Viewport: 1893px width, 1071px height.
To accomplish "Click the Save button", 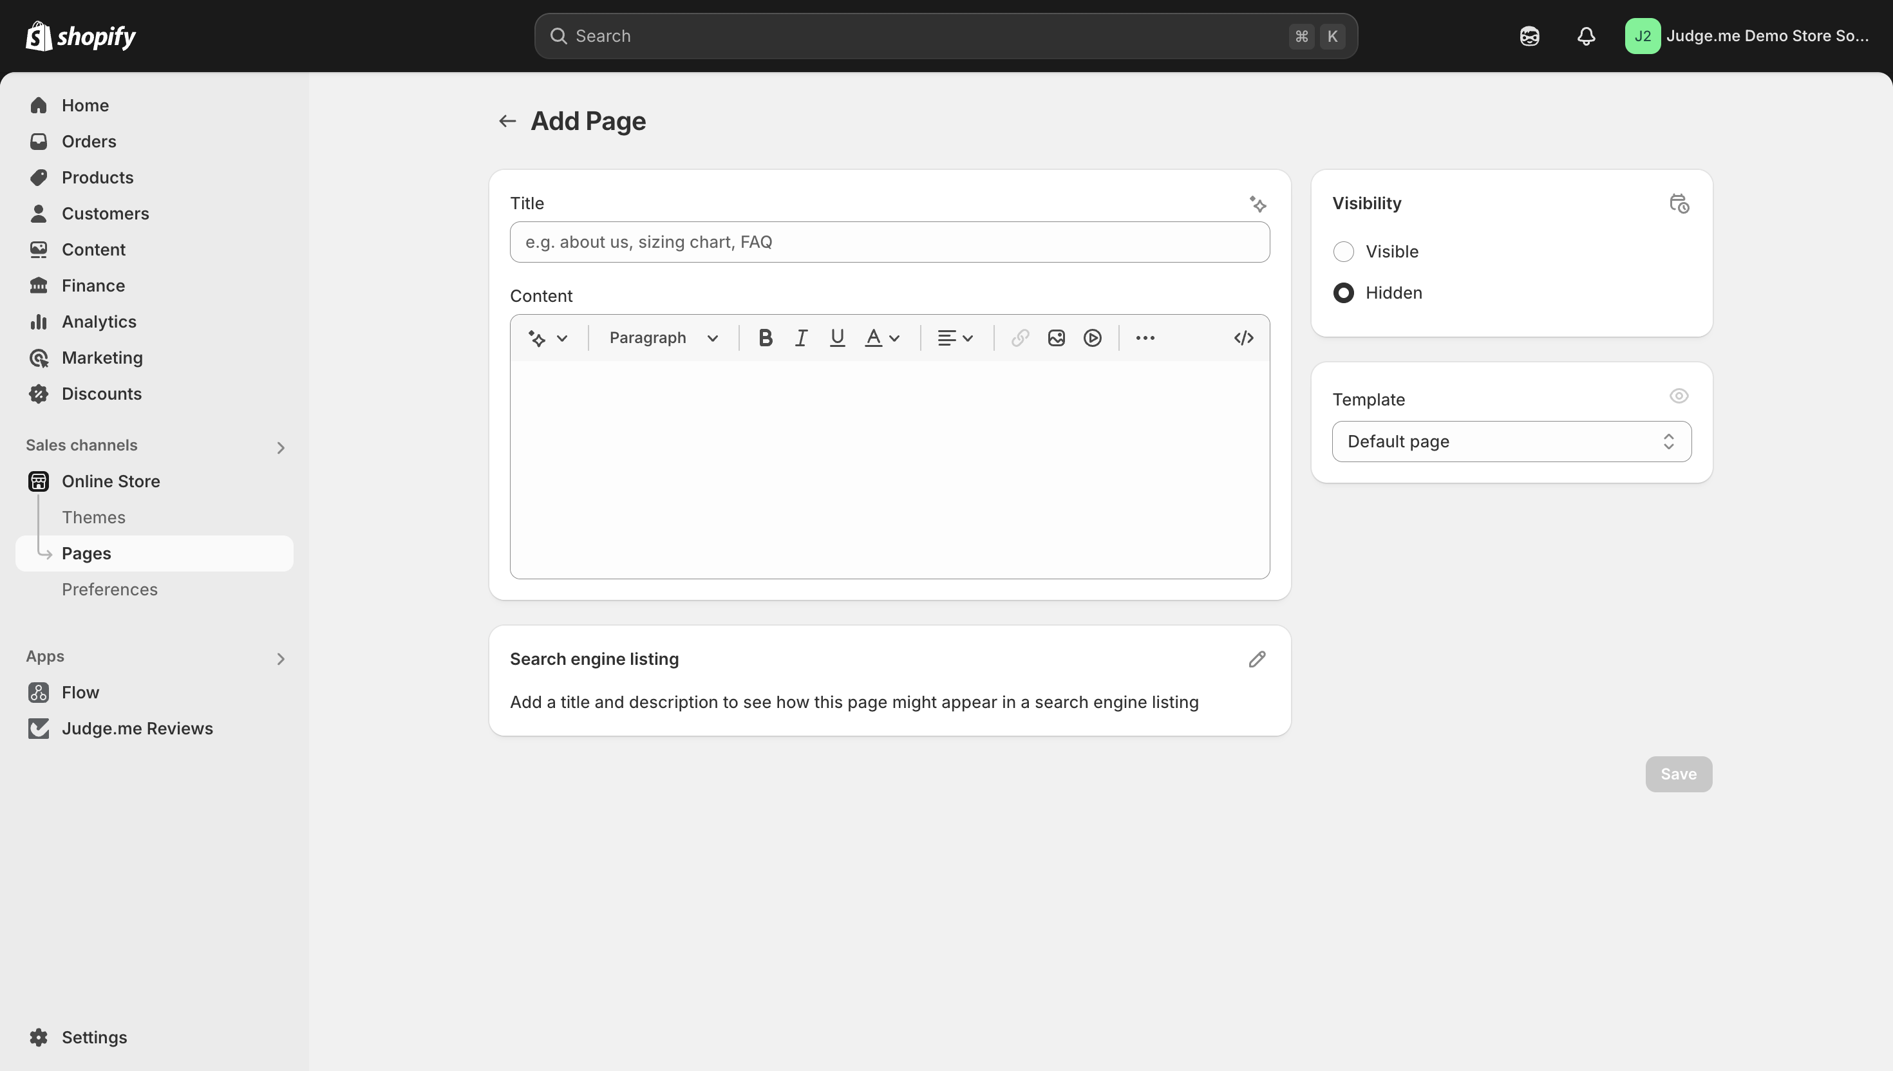I will [1678, 774].
